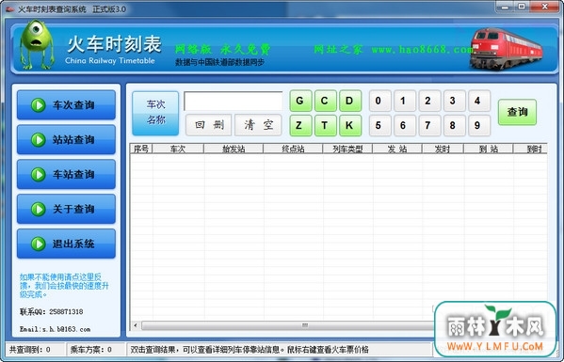Select 站站查询 station-to-station search
The width and height of the screenshot is (564, 362).
[66, 140]
